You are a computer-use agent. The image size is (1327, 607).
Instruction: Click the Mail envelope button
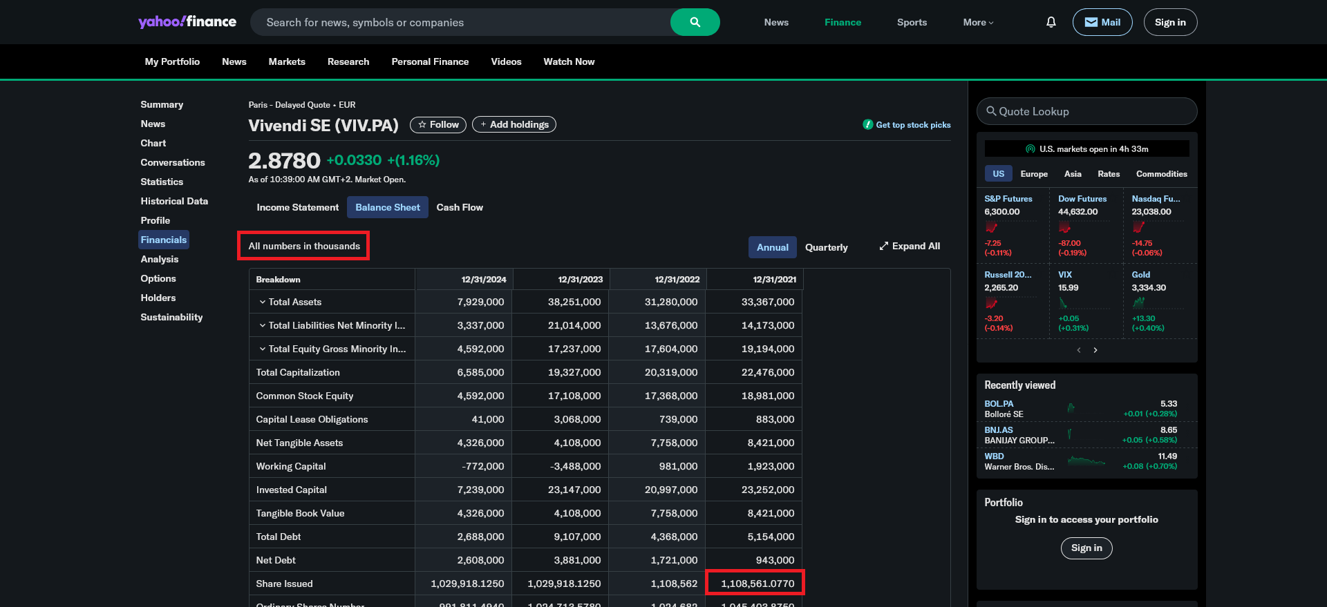(x=1102, y=22)
